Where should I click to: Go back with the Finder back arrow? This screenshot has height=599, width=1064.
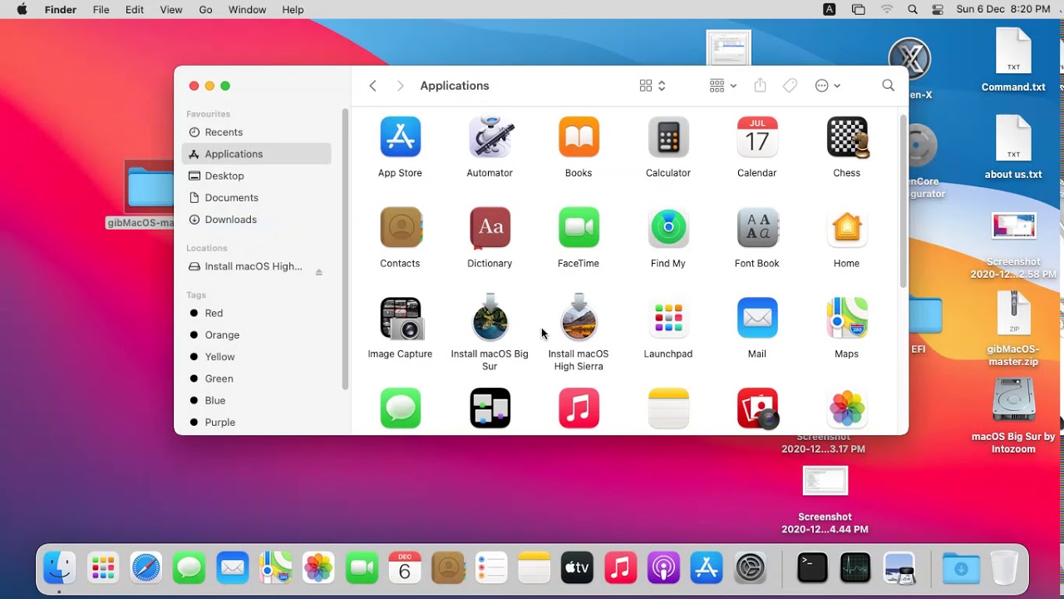[x=372, y=86]
